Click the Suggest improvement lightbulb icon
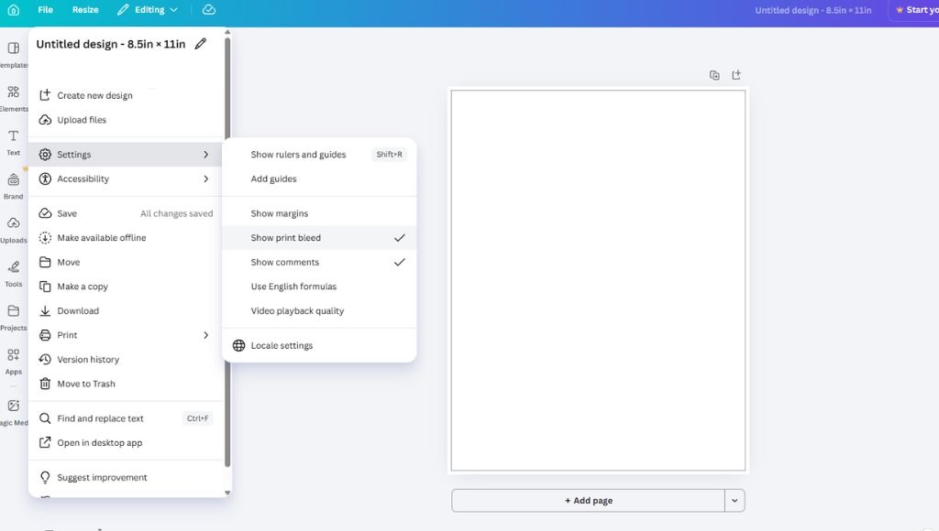Screen dimensions: 939x531 pyautogui.click(x=45, y=477)
